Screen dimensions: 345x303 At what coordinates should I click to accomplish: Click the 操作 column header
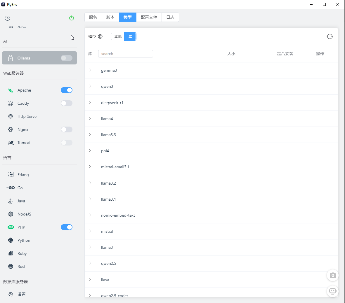click(320, 54)
